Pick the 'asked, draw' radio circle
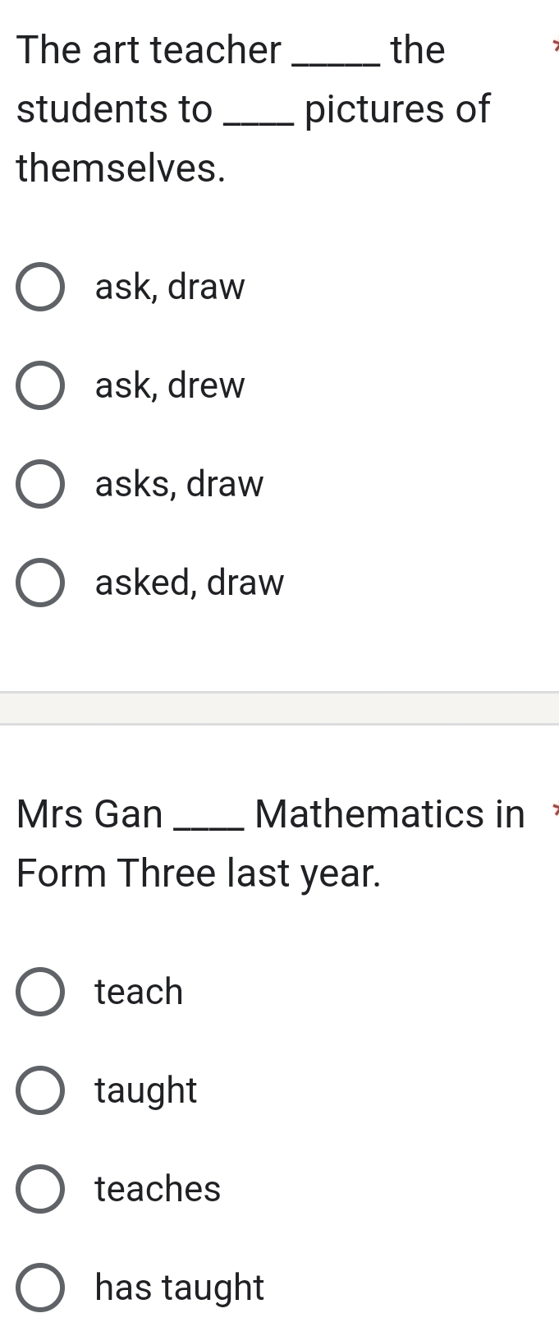559x1327 pixels. pyautogui.click(x=40, y=583)
